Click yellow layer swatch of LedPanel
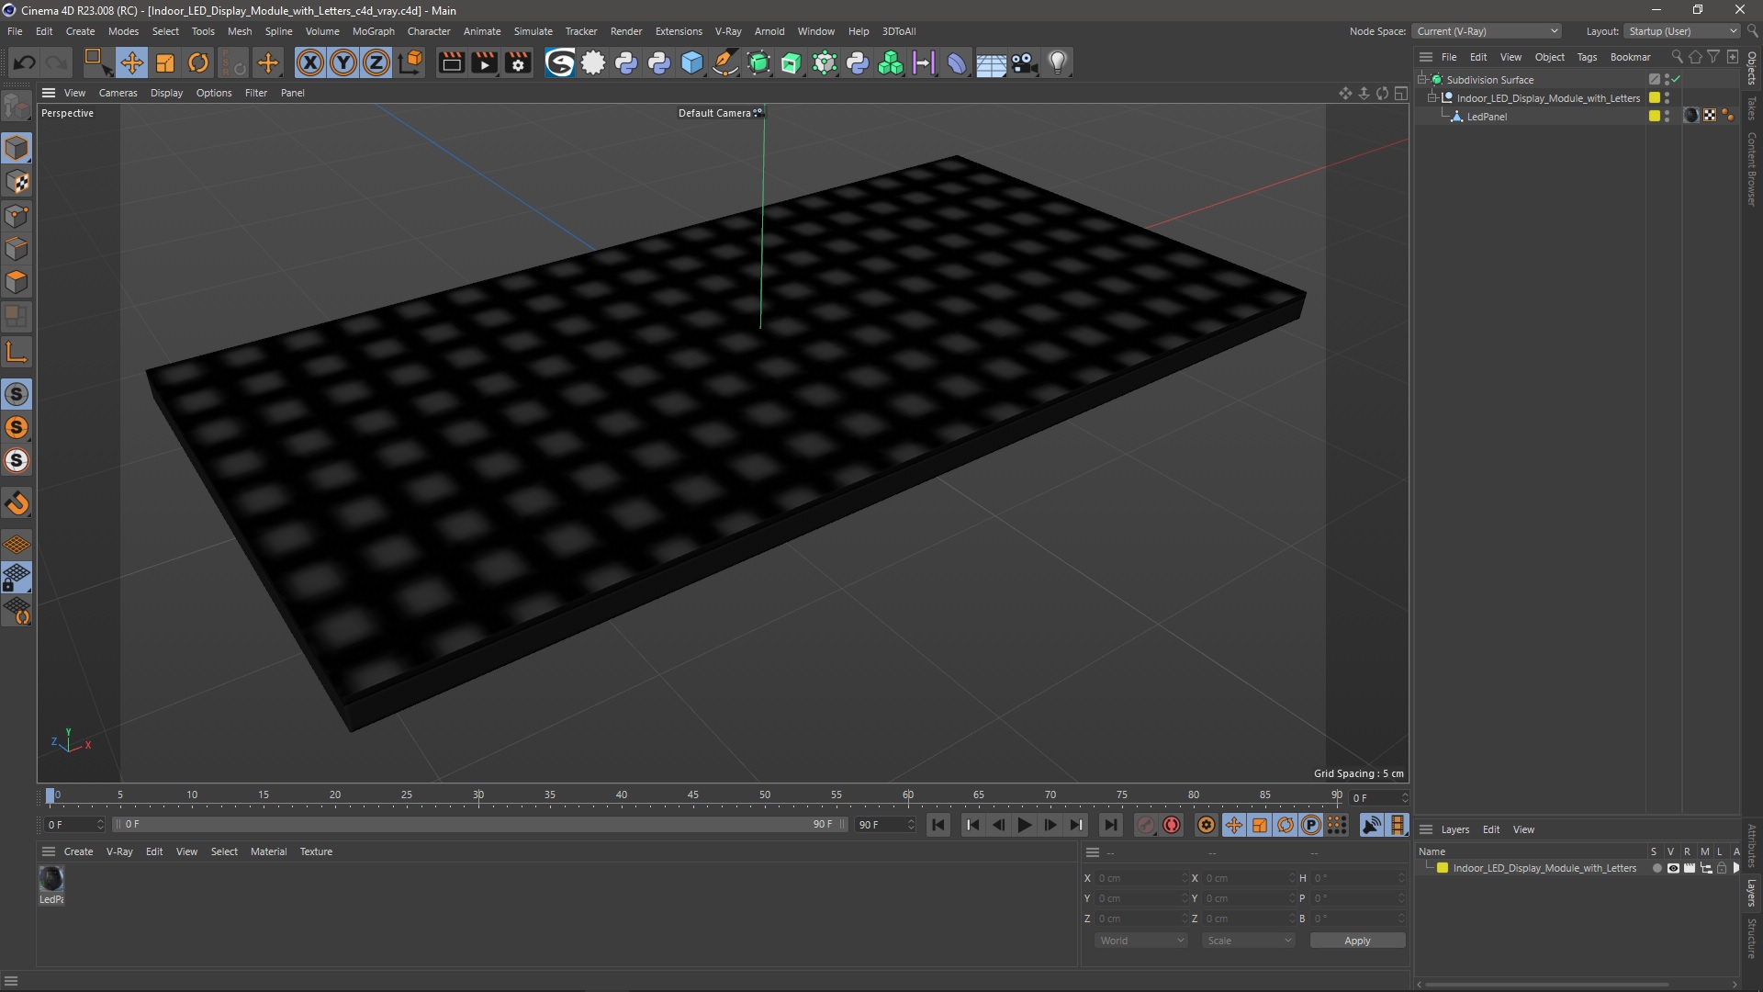The height and width of the screenshot is (992, 1763). click(1655, 116)
